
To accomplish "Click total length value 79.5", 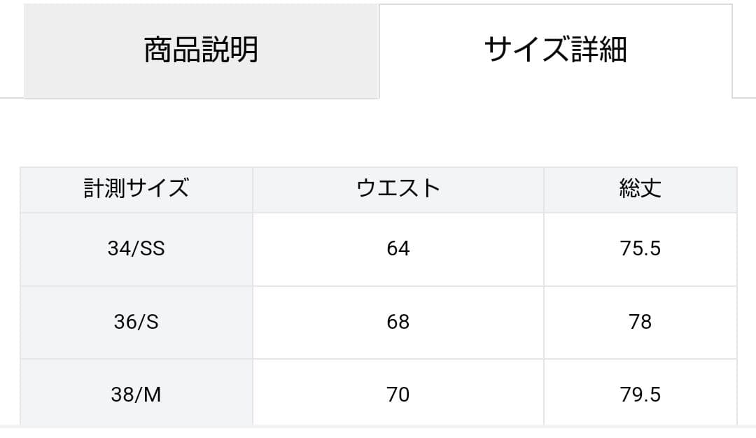I will tap(640, 395).
